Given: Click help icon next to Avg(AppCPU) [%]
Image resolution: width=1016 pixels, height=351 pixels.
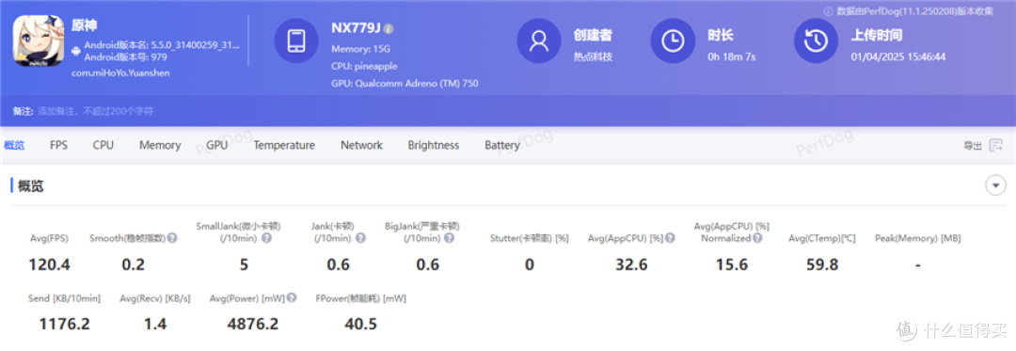Looking at the screenshot, I should (670, 238).
